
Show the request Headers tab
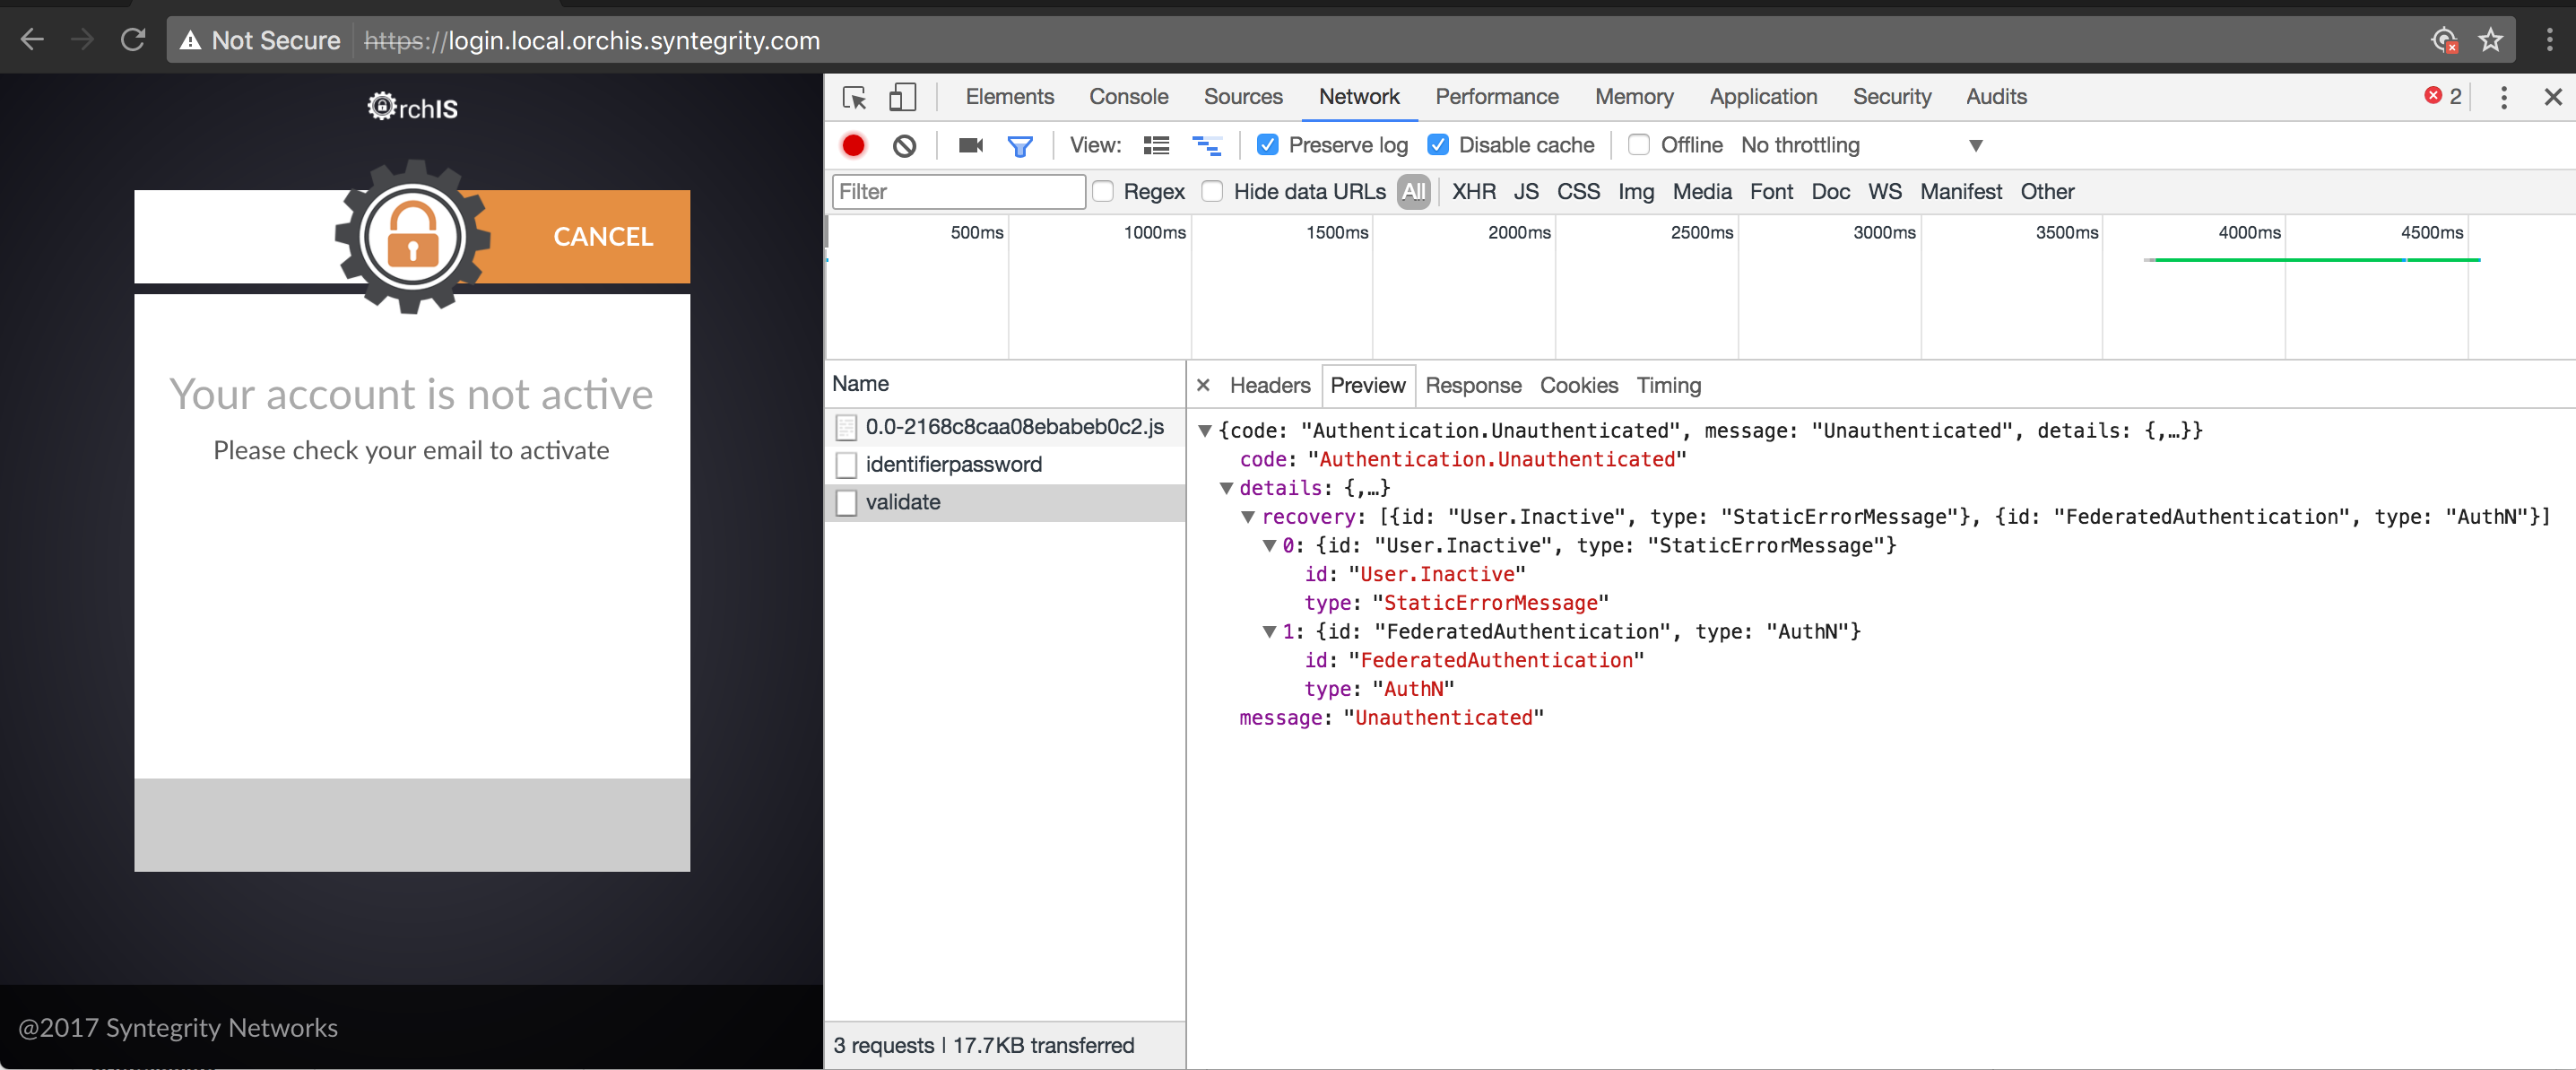pos(1269,385)
